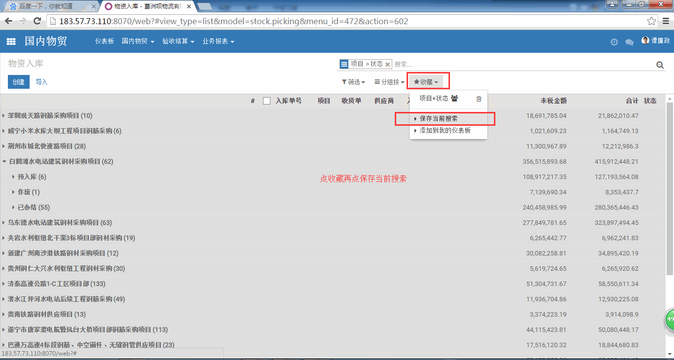Expand 保存当前搜索 in favorites menu
Image resolution: width=674 pixels, height=360 pixels.
438,119
